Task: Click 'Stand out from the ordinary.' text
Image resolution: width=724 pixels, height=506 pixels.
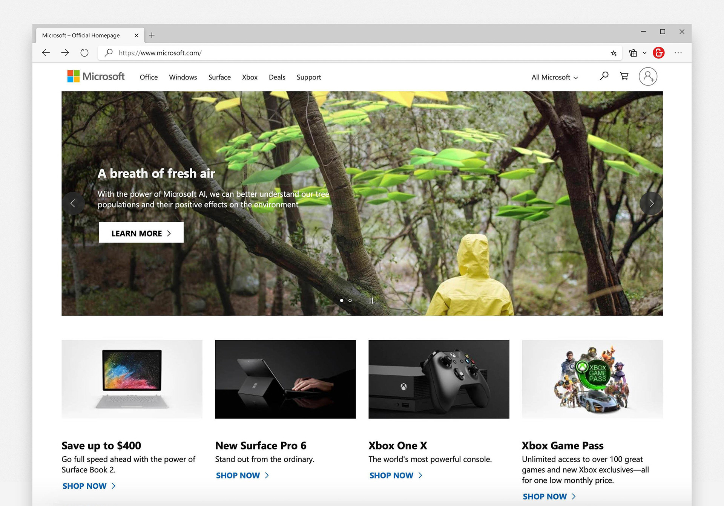Action: [x=265, y=459]
